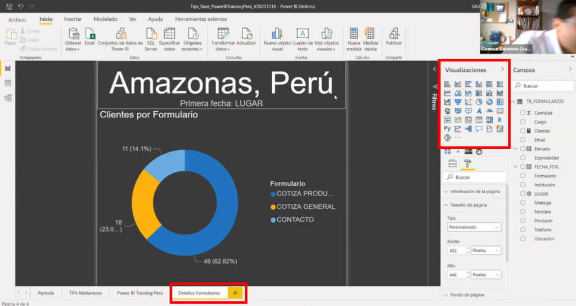Choose the filled map visualization
Screen dimensions: 576x306
coord(458,111)
